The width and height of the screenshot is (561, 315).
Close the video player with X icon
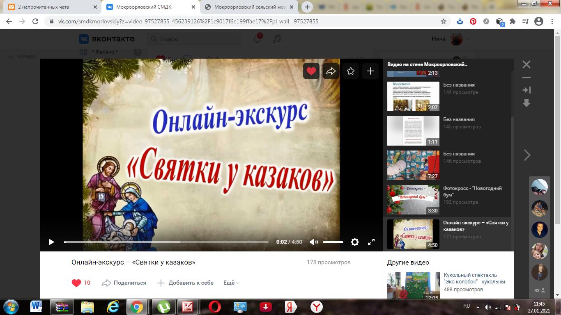[527, 64]
